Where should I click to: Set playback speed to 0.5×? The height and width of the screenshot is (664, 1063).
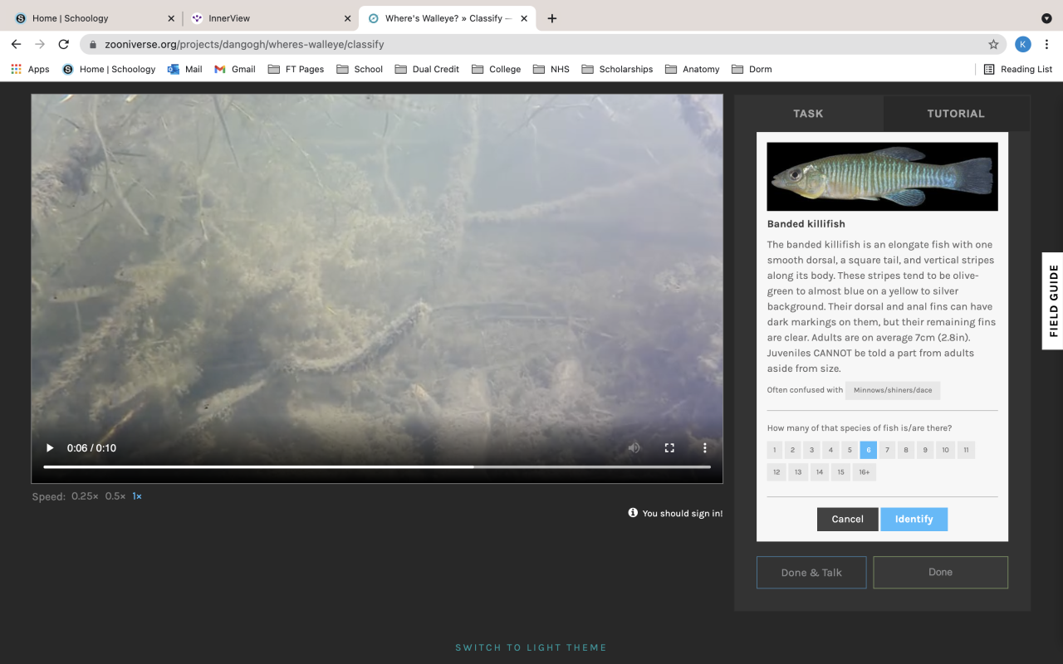(115, 496)
